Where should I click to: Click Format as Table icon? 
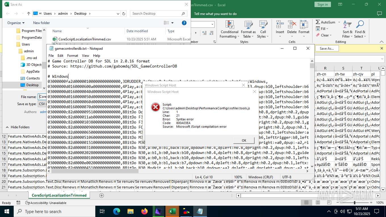(x=248, y=29)
